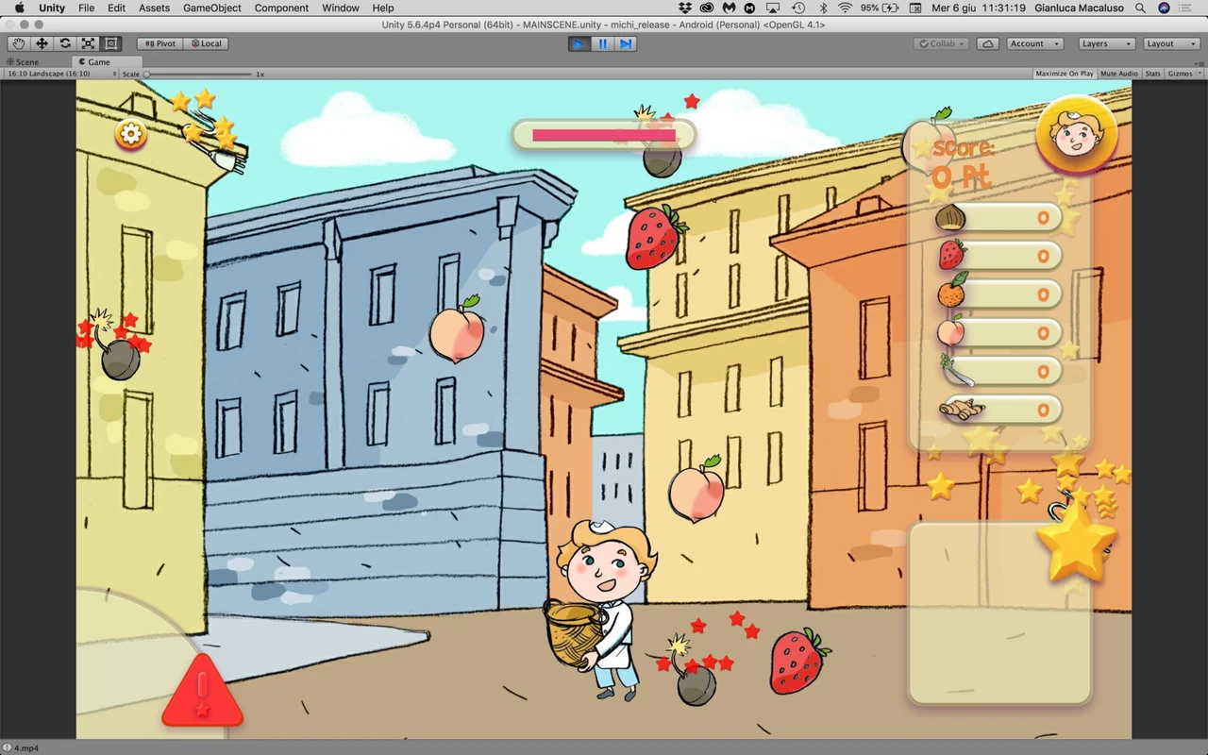
Task: Expand the Gizmos dropdown arrow
Action: [1199, 74]
